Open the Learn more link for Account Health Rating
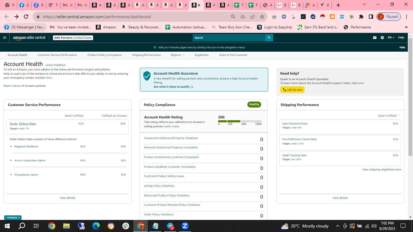 [x=171, y=126]
